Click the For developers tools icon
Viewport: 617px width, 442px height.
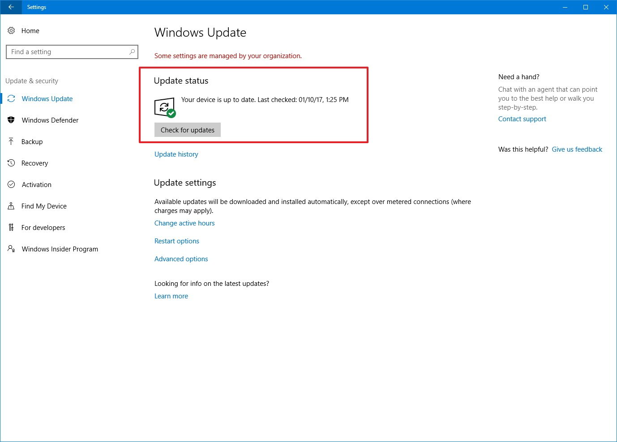(x=11, y=227)
